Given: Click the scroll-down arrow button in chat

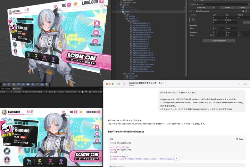Looking at the screenshot, I should 177,158.
